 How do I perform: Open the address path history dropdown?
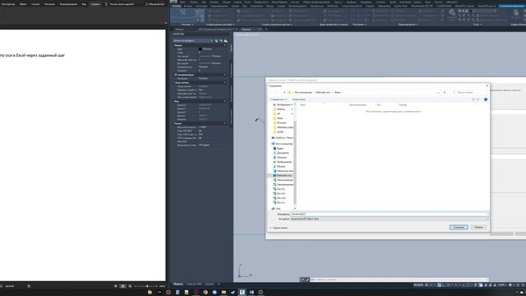pos(438,92)
